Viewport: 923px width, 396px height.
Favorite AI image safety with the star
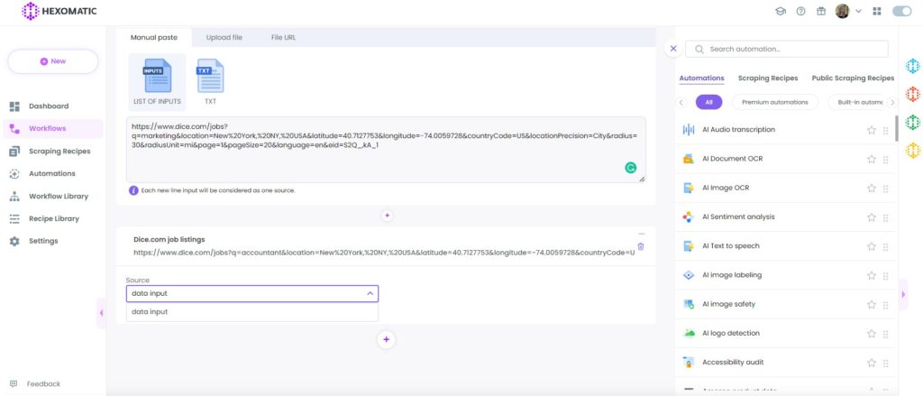872,305
